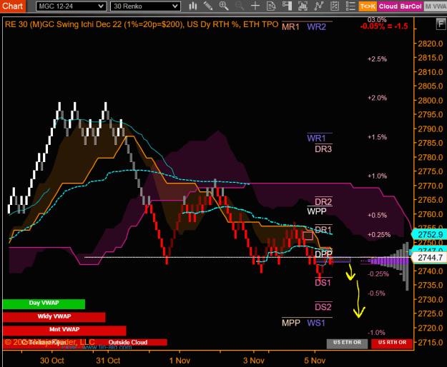The width and height of the screenshot is (447, 367).
Task: Click the DS1 pivot label
Action: point(323,283)
